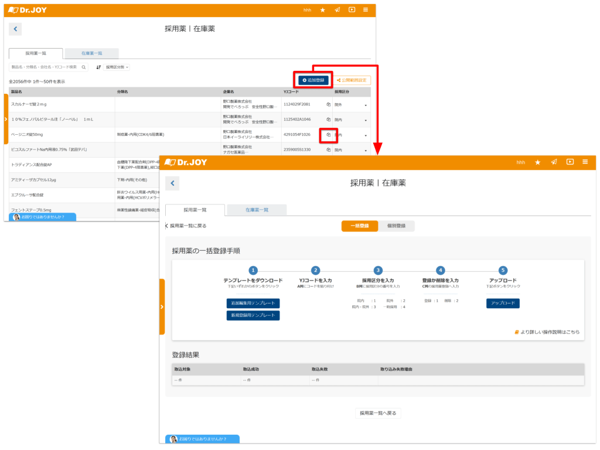Open the hamburger menu in the upper window header
This screenshot has height=450, width=600.
366,10
